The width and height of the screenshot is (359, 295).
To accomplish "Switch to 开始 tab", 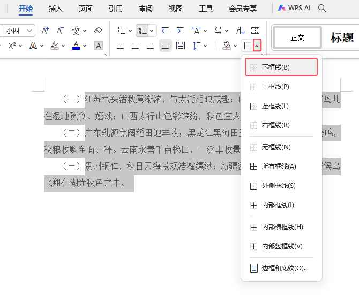I will click(26, 9).
